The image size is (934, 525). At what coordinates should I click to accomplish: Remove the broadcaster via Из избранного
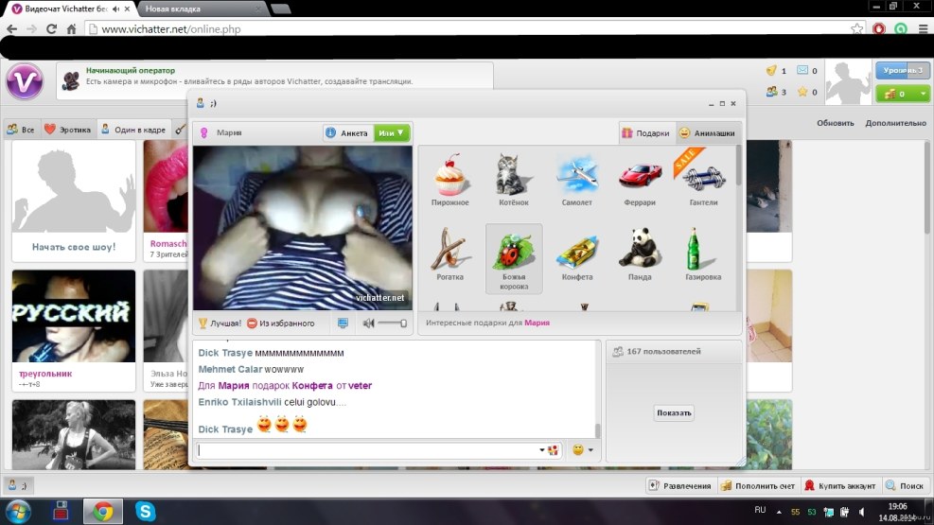click(x=280, y=324)
